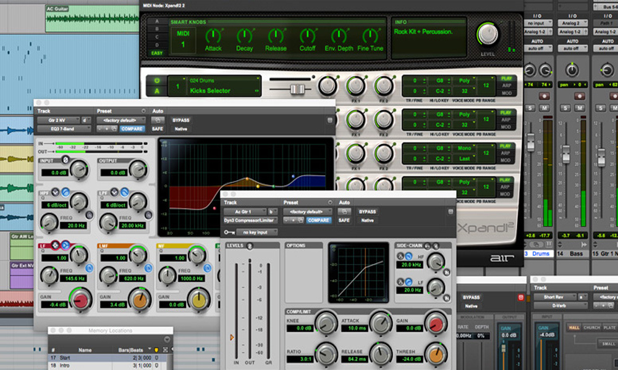Viewport: 618px width, 370px height.
Task: Click the compressor key input key icon
Action: 230,232
